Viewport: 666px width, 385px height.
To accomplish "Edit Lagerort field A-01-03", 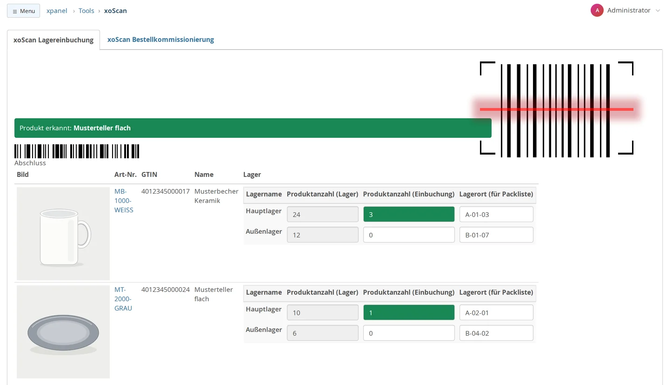I will click(496, 214).
